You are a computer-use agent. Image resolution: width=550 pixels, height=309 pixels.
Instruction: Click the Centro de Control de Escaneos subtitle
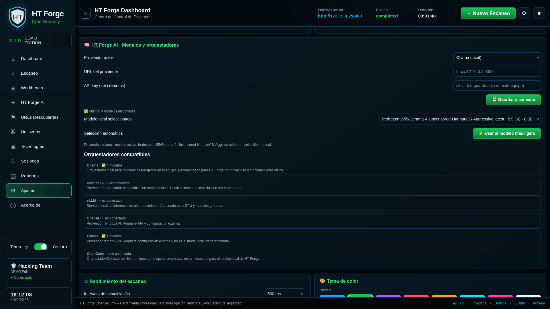coord(123,17)
